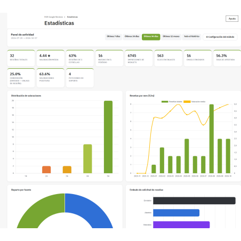Click the 32 reseñas totales card

[21, 58]
